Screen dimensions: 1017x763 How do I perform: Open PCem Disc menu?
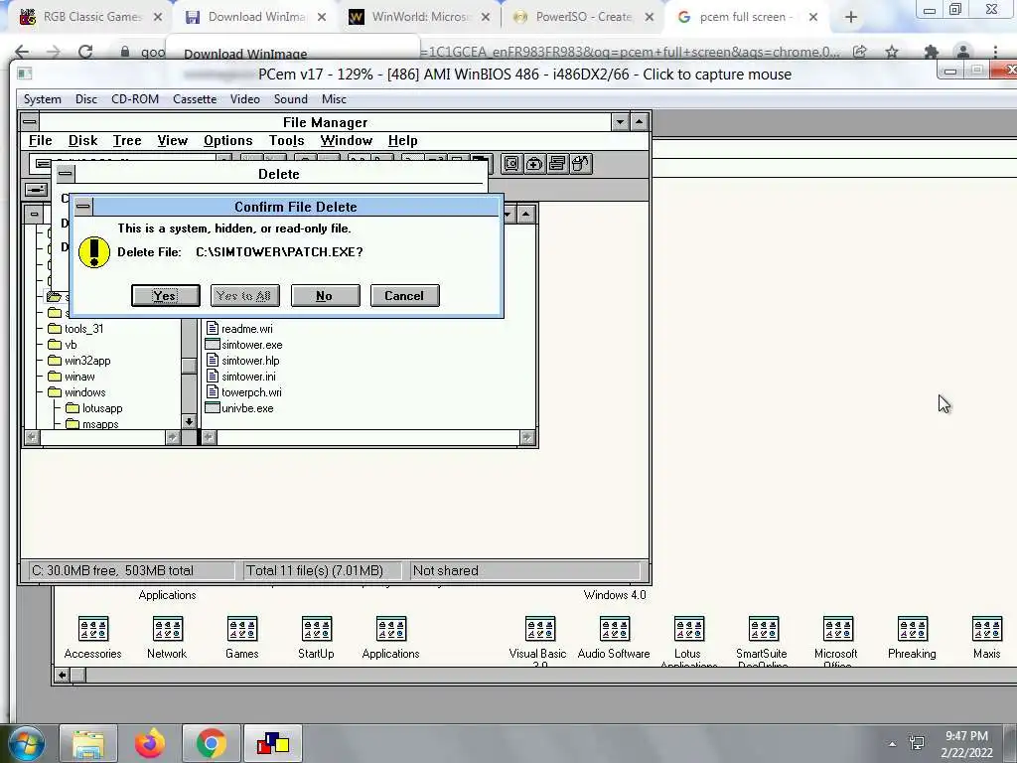point(85,99)
